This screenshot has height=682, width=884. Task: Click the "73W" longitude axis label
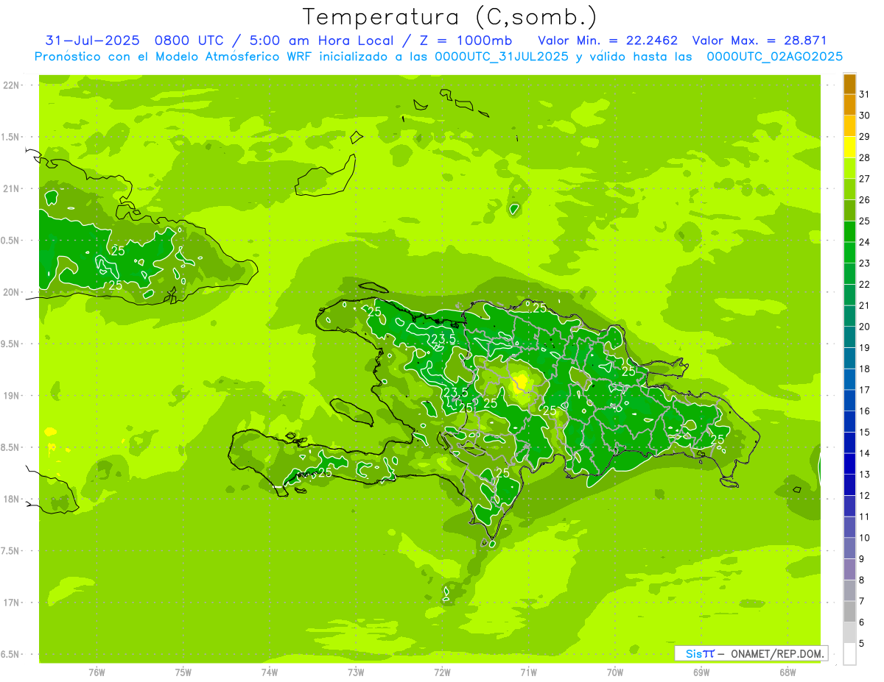356,672
